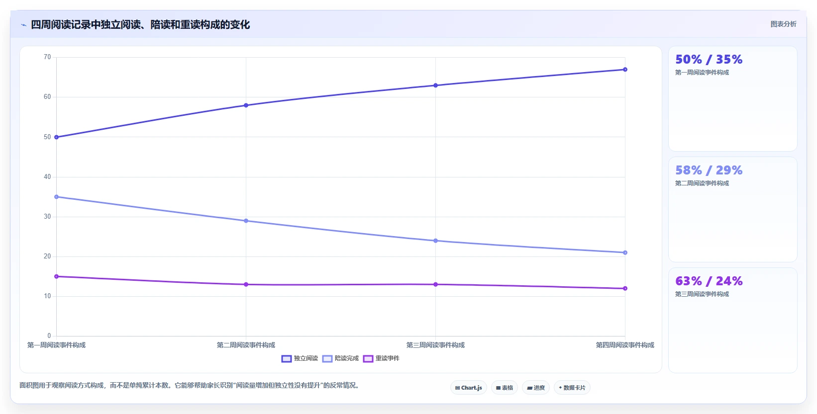The height and width of the screenshot is (414, 817).
Task: Click the 图表分析 label in the header
Action: (783, 24)
